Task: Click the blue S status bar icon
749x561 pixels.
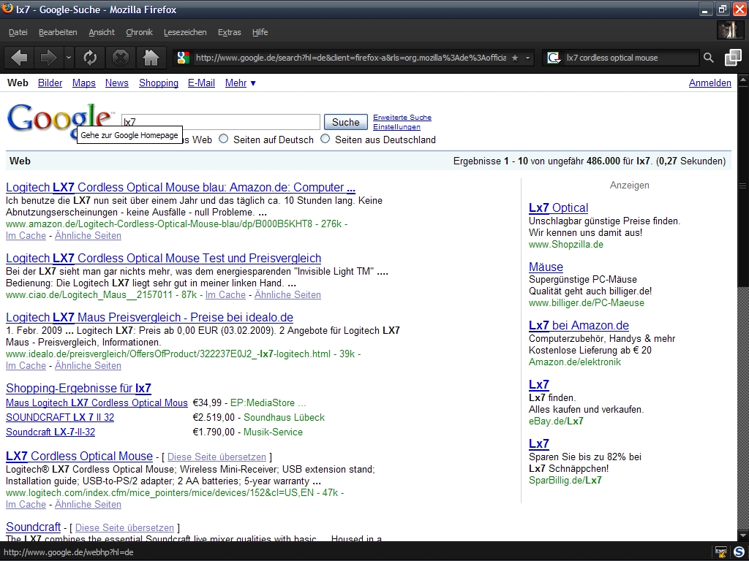Action: (739, 552)
